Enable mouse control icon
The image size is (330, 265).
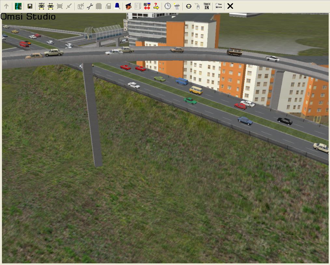[197, 6]
